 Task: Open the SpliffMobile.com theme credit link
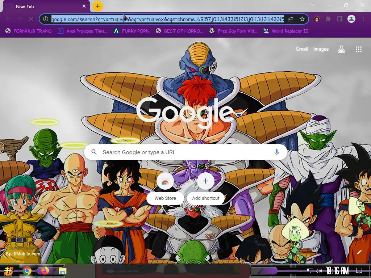[23, 254]
